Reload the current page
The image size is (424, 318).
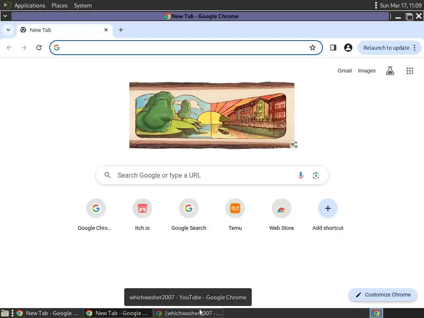coord(39,48)
